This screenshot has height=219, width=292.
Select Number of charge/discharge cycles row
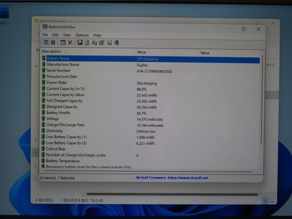(151, 155)
